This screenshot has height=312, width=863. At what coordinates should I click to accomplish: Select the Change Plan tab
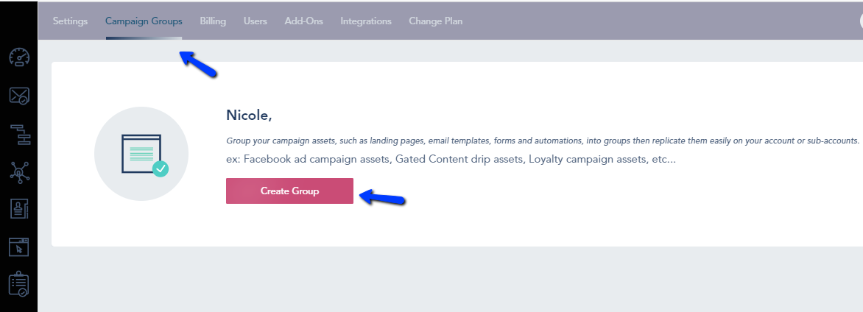[435, 21]
